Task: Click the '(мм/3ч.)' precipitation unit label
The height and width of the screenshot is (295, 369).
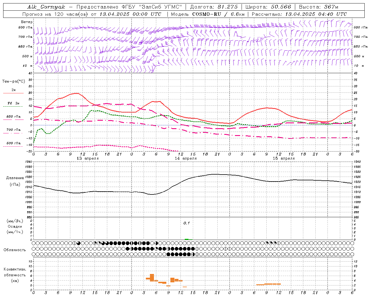Action: [15, 221]
